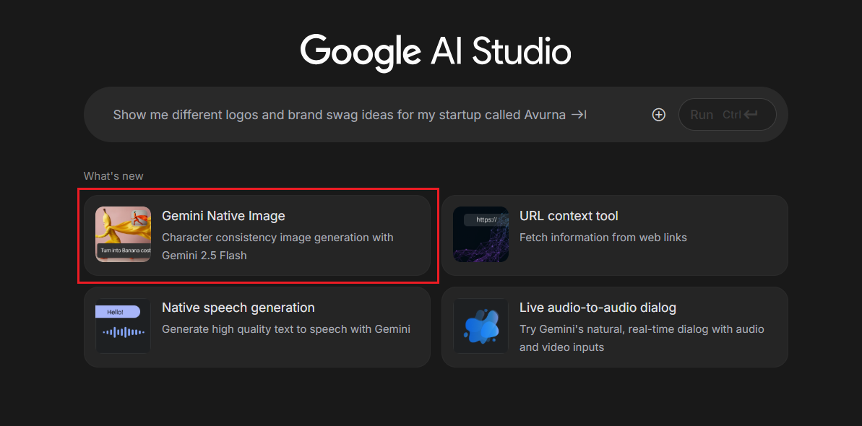This screenshot has width=862, height=426.
Task: Click the tab-arrow icon after Avurna
Action: 579,114
